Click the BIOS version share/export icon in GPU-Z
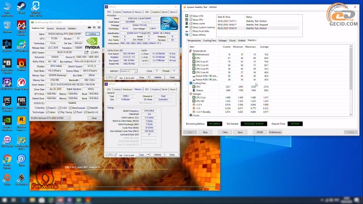 click(87, 52)
